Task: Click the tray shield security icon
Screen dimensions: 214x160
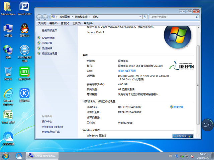Action: point(177,156)
